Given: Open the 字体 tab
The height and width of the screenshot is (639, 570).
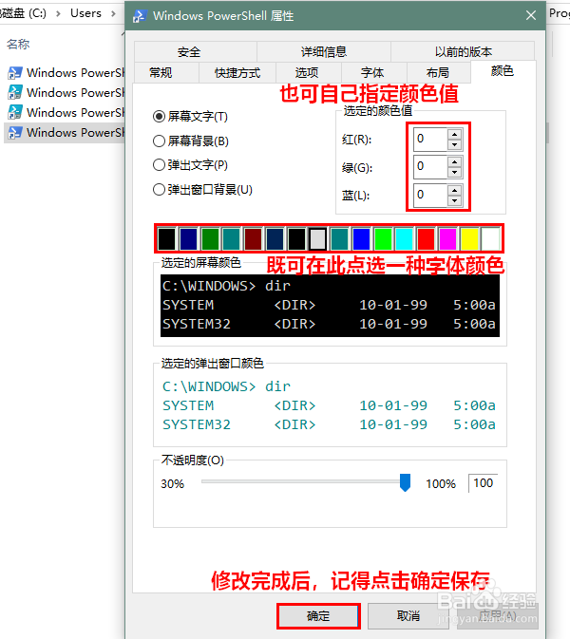Looking at the screenshot, I should pyautogui.click(x=374, y=73).
